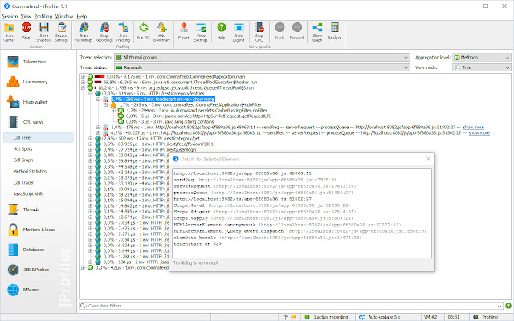514x321 pixels.
Task: Open the View mode Tree dropdown
Action: tap(482, 67)
